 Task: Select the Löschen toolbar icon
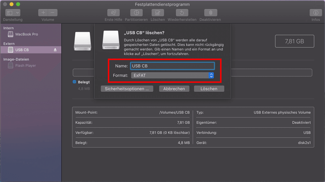pos(158,13)
